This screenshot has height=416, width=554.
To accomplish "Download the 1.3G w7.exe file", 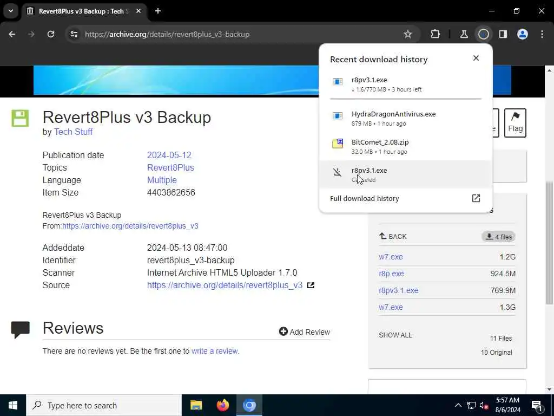I will [x=391, y=307].
